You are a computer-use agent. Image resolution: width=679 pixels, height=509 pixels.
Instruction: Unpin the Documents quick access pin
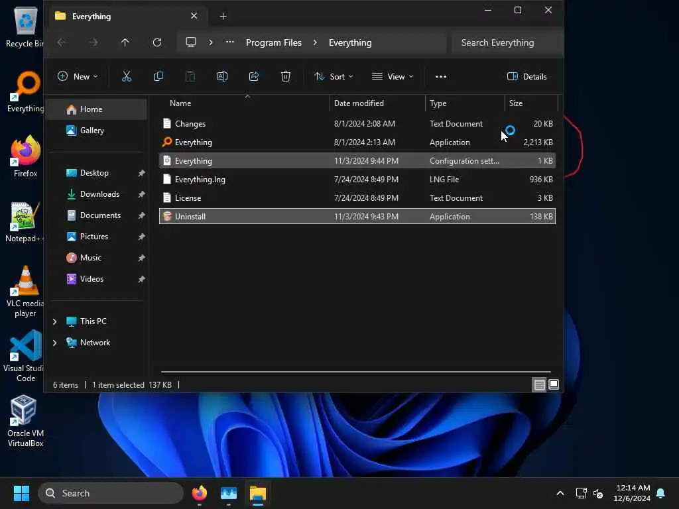[x=141, y=215]
